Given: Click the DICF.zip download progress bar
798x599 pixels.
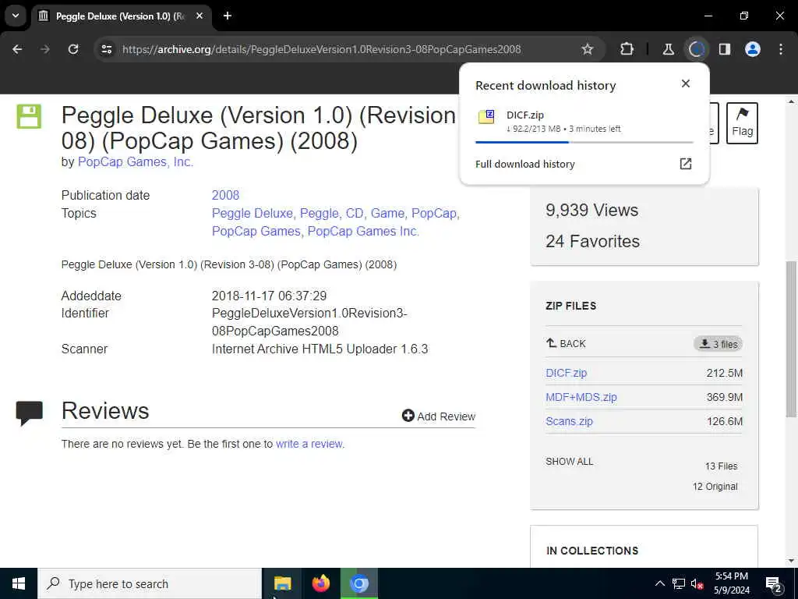Looking at the screenshot, I should [584, 142].
